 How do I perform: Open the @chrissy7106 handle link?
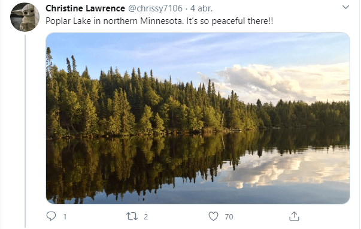tap(155, 8)
